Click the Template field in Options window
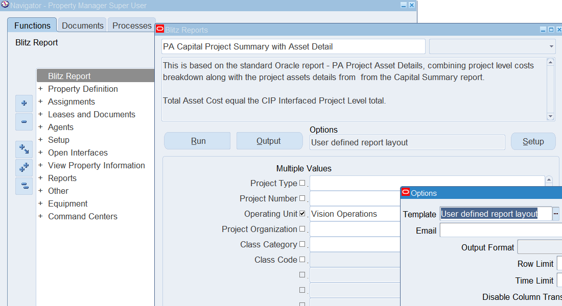The height and width of the screenshot is (306, 562). tap(496, 214)
